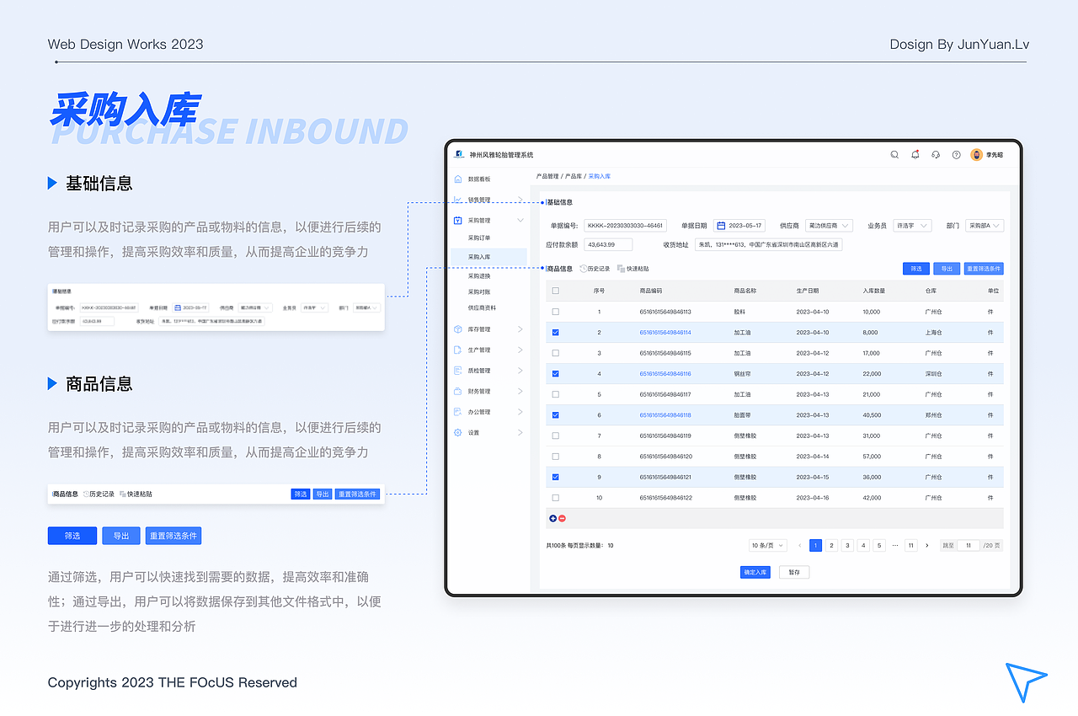Expand the 设置 chevron
This screenshot has height=716, width=1078.
[x=520, y=432]
